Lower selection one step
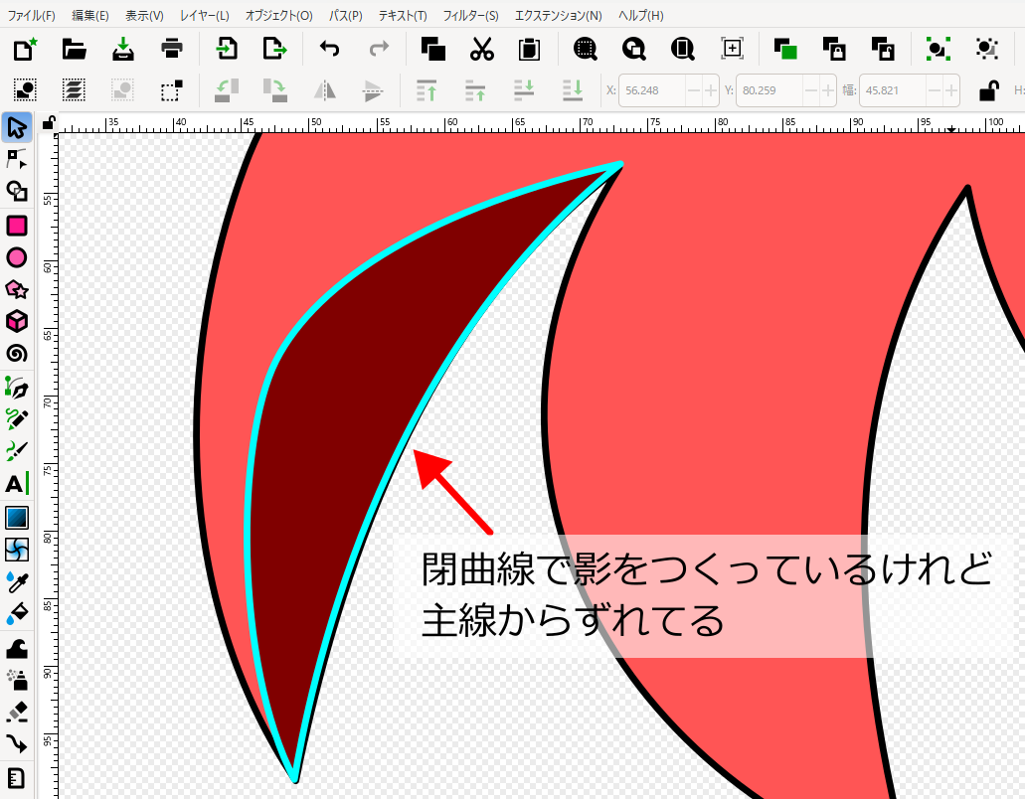Viewport: 1025px width, 799px height. click(x=524, y=90)
